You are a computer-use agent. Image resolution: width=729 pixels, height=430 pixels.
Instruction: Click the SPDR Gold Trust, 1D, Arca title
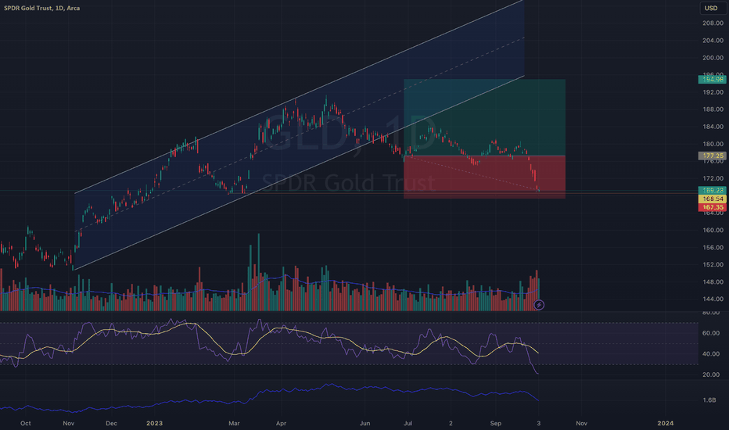tap(41, 8)
